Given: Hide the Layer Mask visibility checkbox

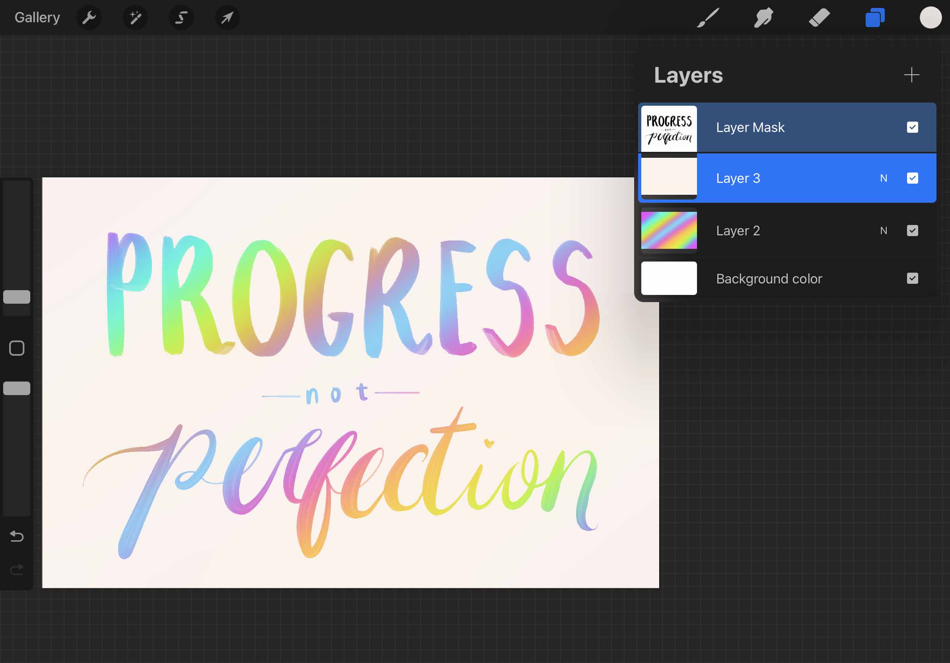Looking at the screenshot, I should [912, 127].
